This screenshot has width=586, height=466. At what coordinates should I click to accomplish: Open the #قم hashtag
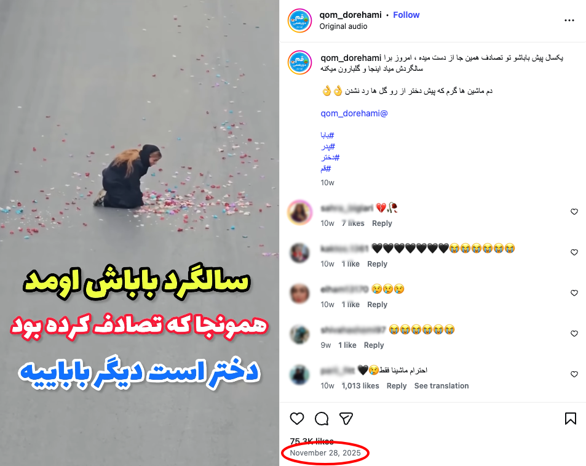325,169
